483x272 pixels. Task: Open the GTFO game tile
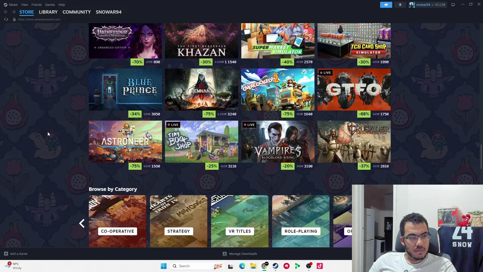click(x=354, y=90)
